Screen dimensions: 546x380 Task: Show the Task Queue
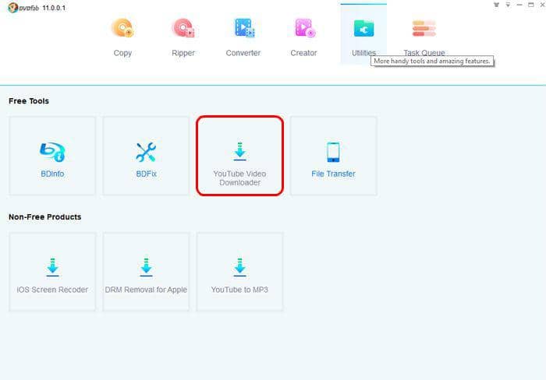pyautogui.click(x=424, y=37)
